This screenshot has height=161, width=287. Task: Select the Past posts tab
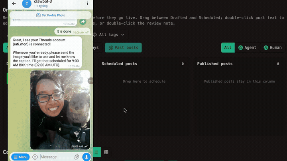point(123,48)
